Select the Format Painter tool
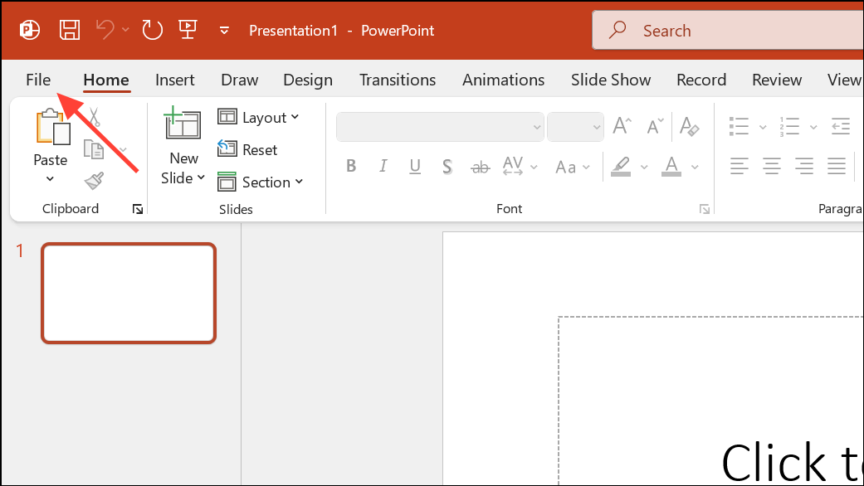The height and width of the screenshot is (486, 864). (94, 180)
